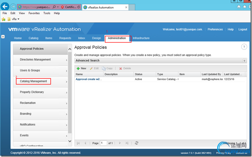Screen dimensions: 252x157
Task: Click the Copy policy button
Action: click(x=107, y=69)
